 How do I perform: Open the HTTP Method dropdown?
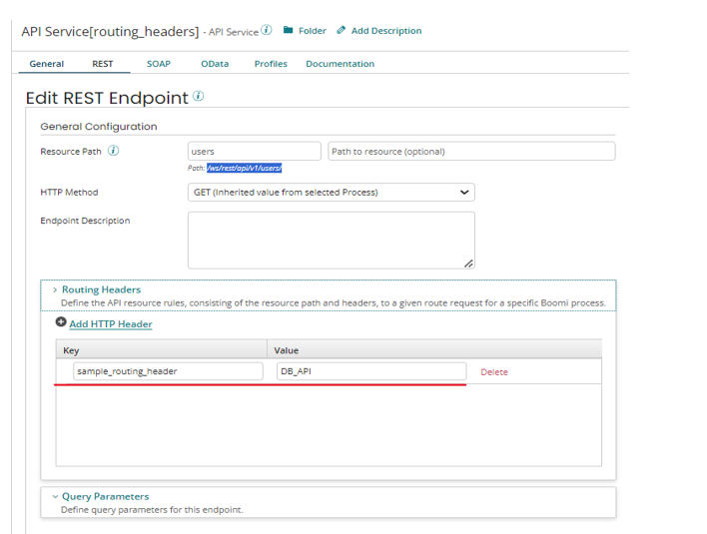click(331, 193)
